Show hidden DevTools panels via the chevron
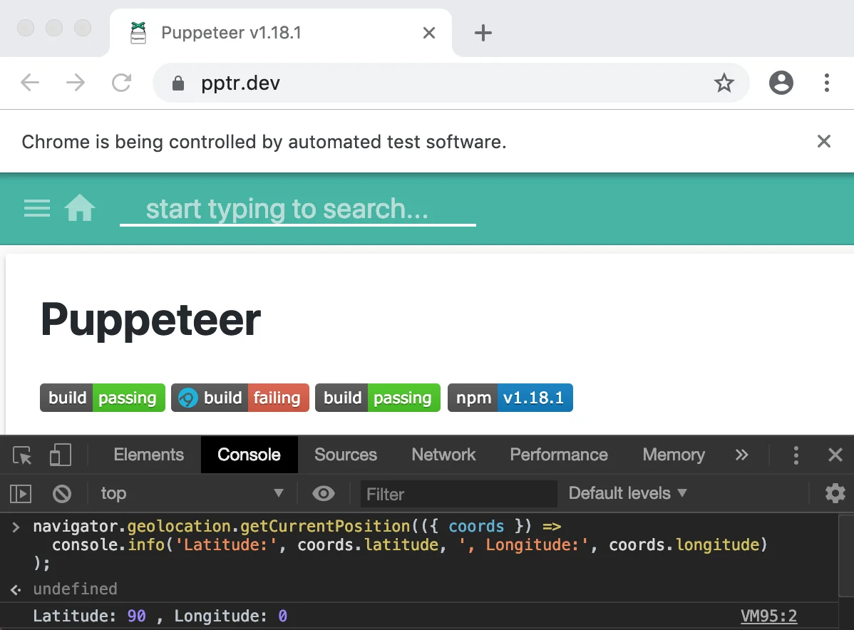The height and width of the screenshot is (630, 854). click(x=742, y=455)
